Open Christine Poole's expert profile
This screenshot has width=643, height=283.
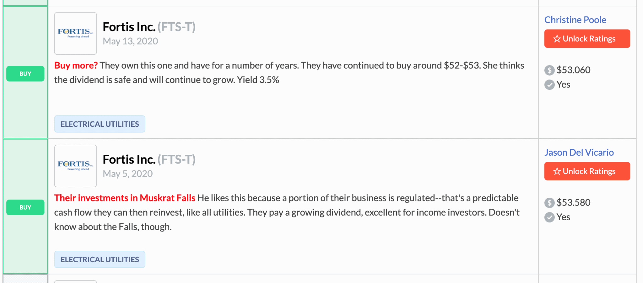point(575,19)
